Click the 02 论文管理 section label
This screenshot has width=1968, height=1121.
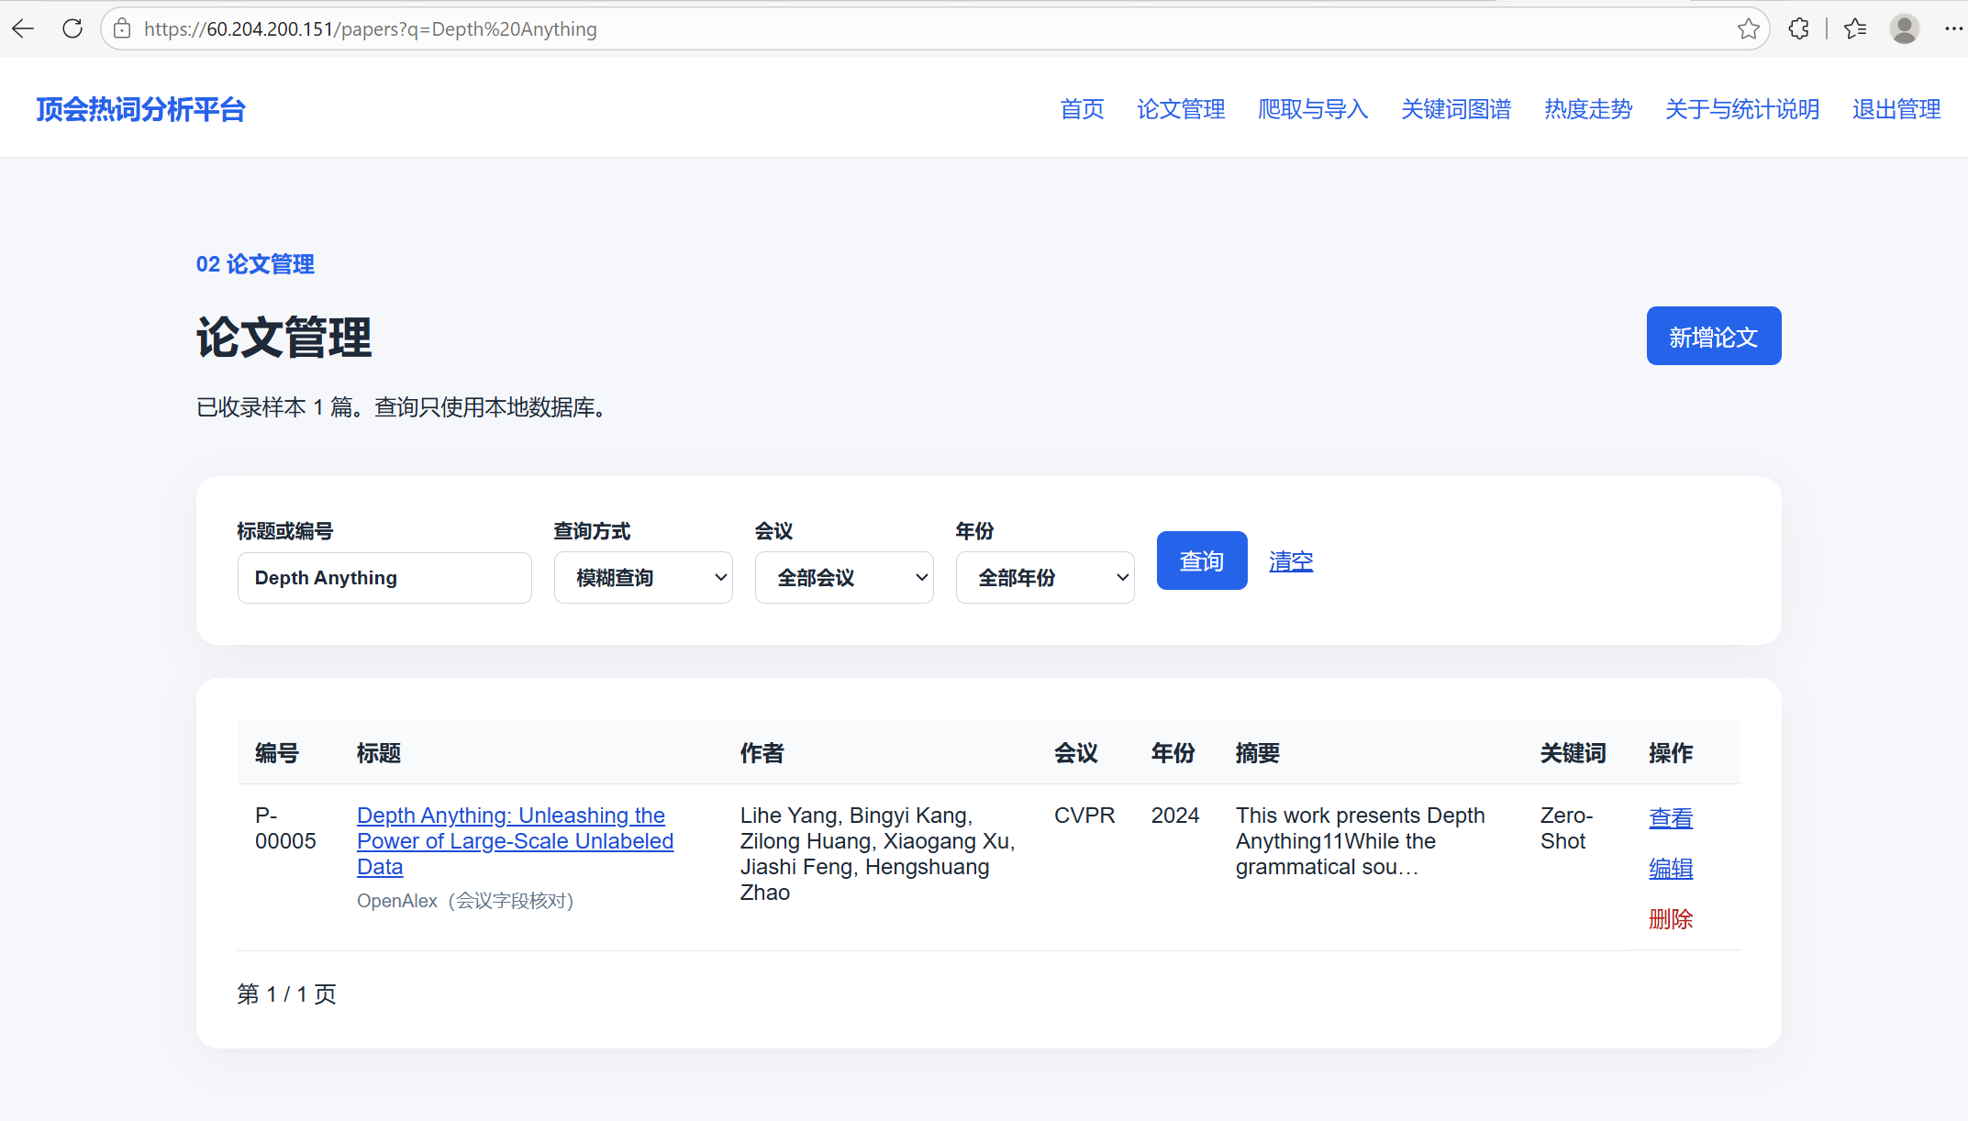pyautogui.click(x=255, y=264)
